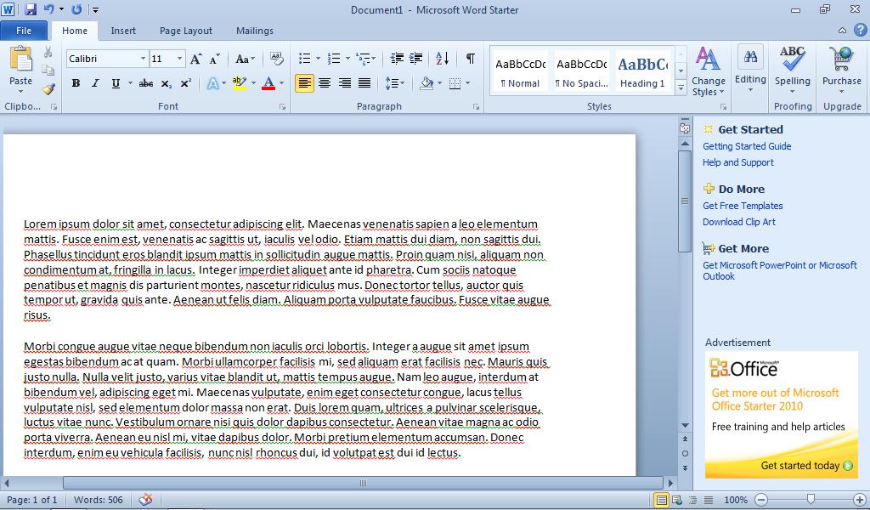Click the Center alignment icon
The height and width of the screenshot is (510, 870).
coord(325,83)
